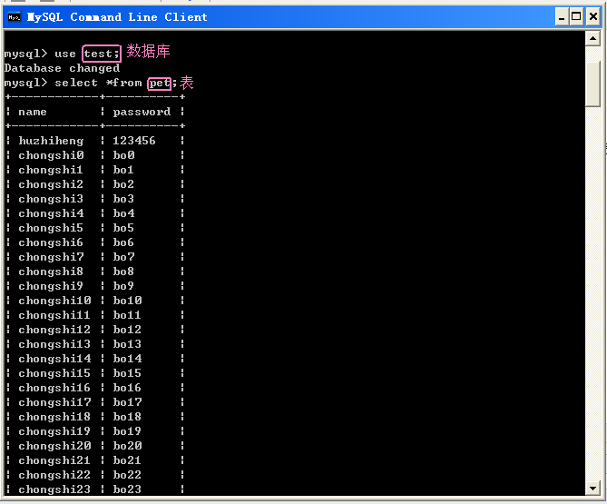Click the red '数据库' annotation label
Screen dimensions: 607x504
(148, 52)
